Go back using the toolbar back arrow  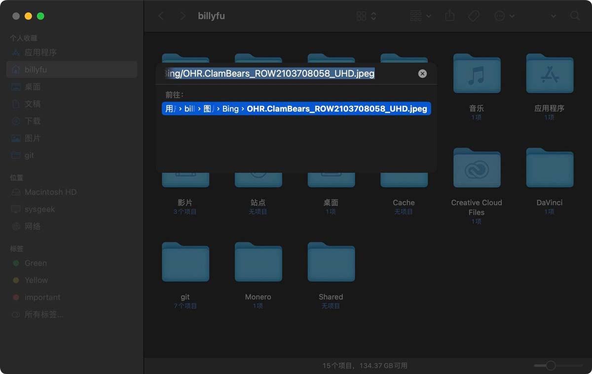(161, 16)
